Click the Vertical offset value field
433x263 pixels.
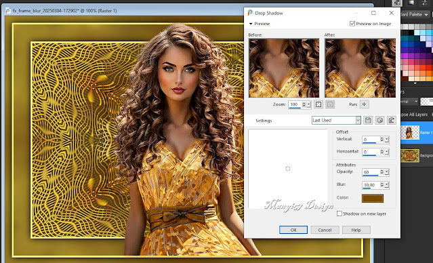tap(371, 140)
